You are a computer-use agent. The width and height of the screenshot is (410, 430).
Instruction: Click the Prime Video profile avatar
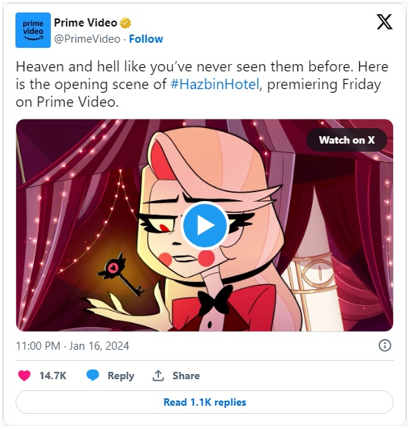(33, 30)
